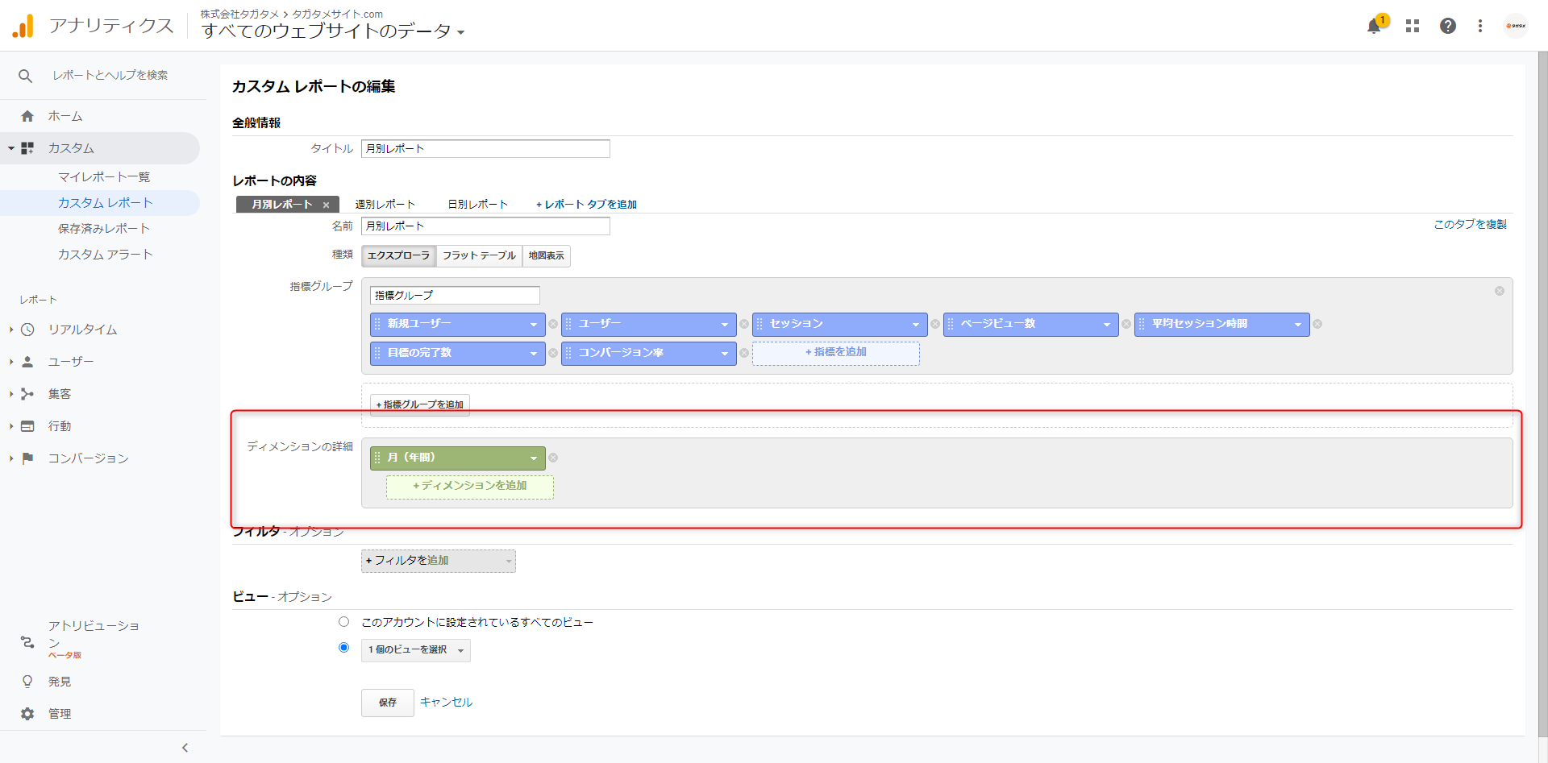
Task: Click the 指標グループ name field
Action: click(x=455, y=296)
